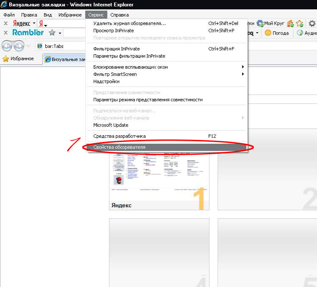Select Удалить журнал обозревателя menu item
Image resolution: width=317 pixels, height=287 pixels.
click(167, 23)
